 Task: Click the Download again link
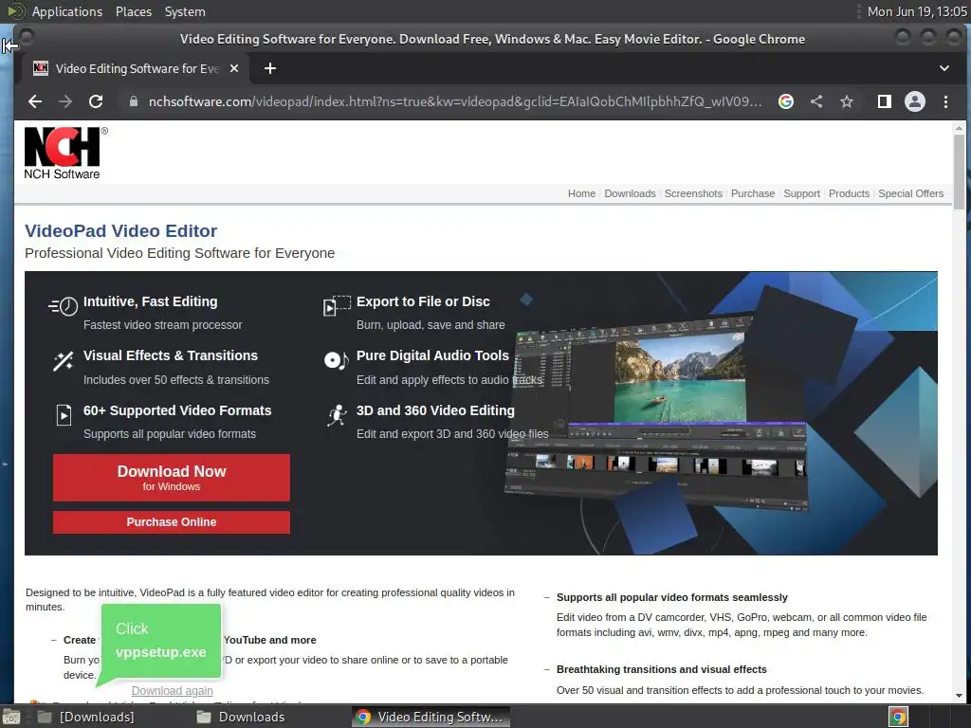(x=173, y=691)
